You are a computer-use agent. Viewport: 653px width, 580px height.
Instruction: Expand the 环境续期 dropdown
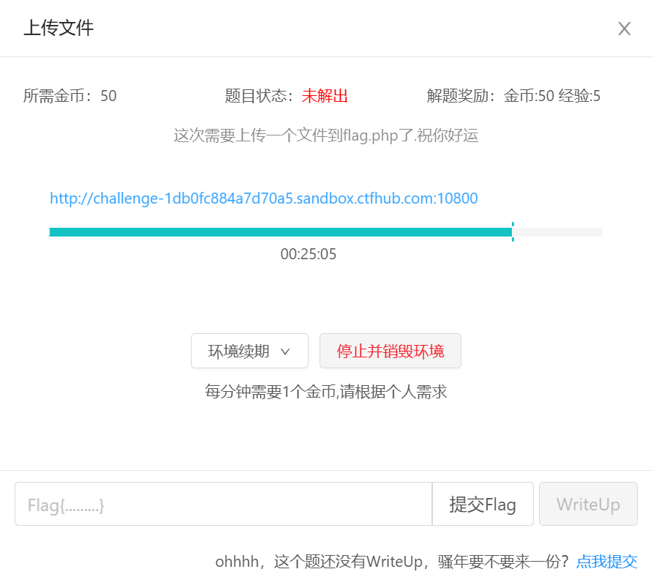[x=249, y=351]
